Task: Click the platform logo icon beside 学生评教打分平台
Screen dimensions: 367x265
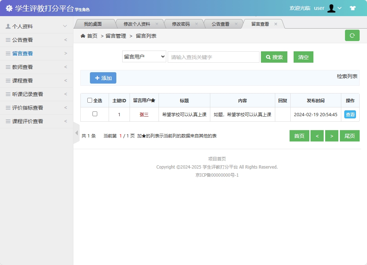Action: pyautogui.click(x=9, y=7)
